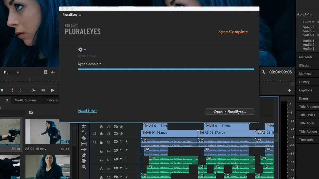Click Open in PluralEyes... button
319x179 pixels.
[230, 112]
